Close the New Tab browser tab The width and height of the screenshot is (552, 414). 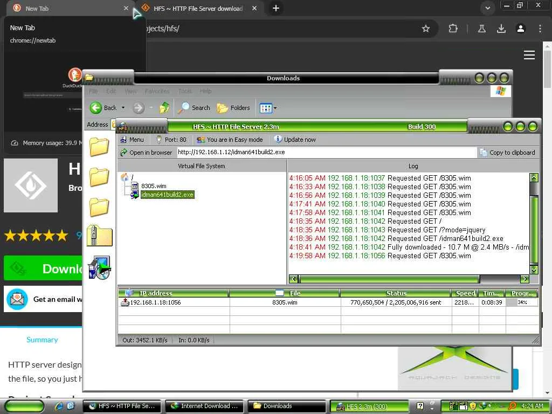point(126,8)
